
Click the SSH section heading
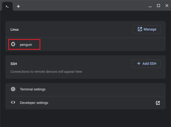tap(14, 64)
